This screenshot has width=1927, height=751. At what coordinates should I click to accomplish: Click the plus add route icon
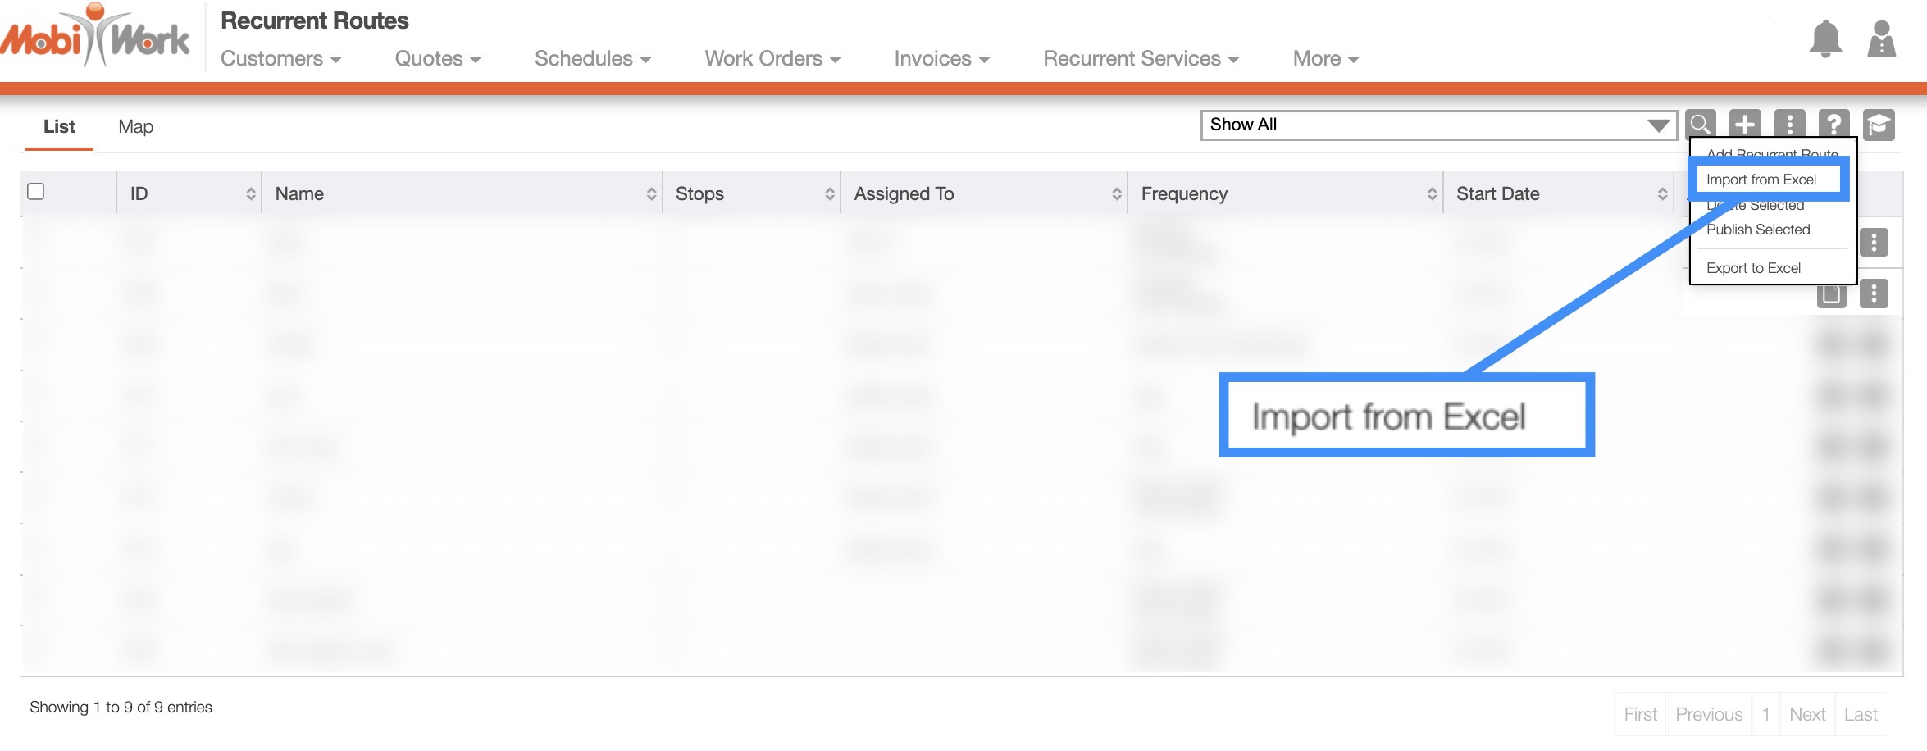tap(1745, 125)
